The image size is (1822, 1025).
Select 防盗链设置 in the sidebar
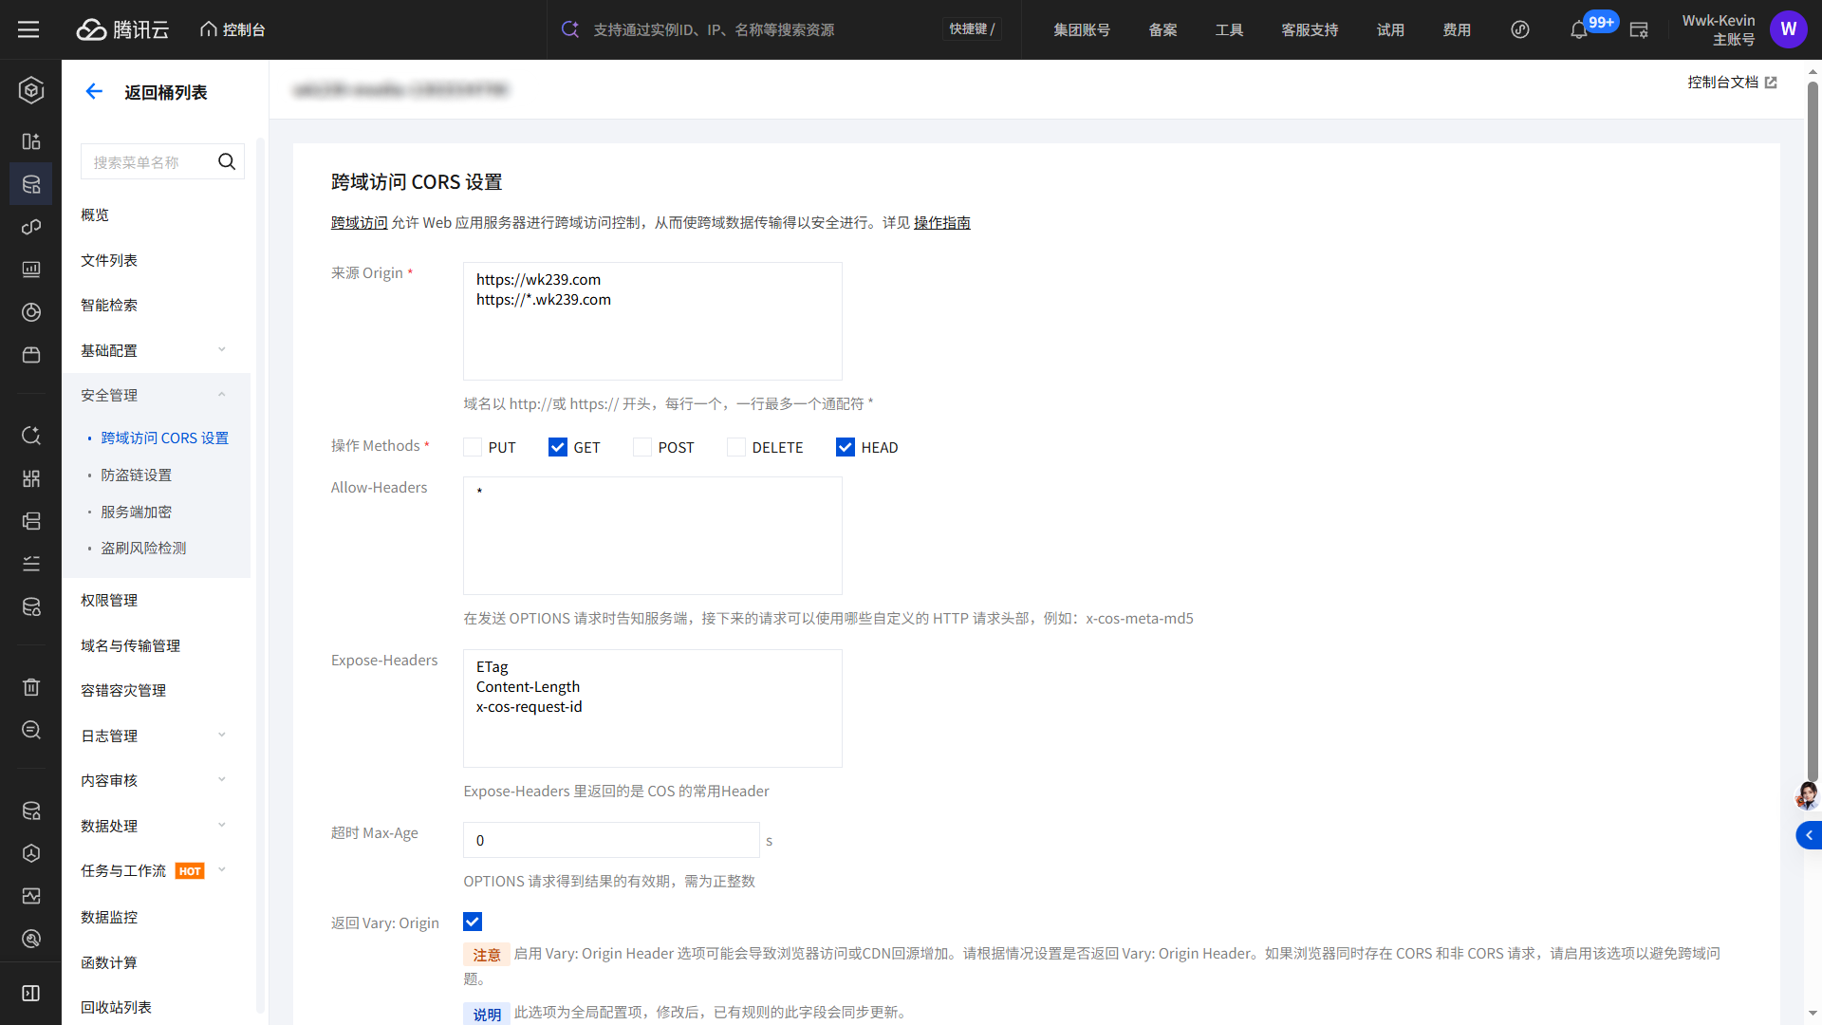pyautogui.click(x=137, y=475)
